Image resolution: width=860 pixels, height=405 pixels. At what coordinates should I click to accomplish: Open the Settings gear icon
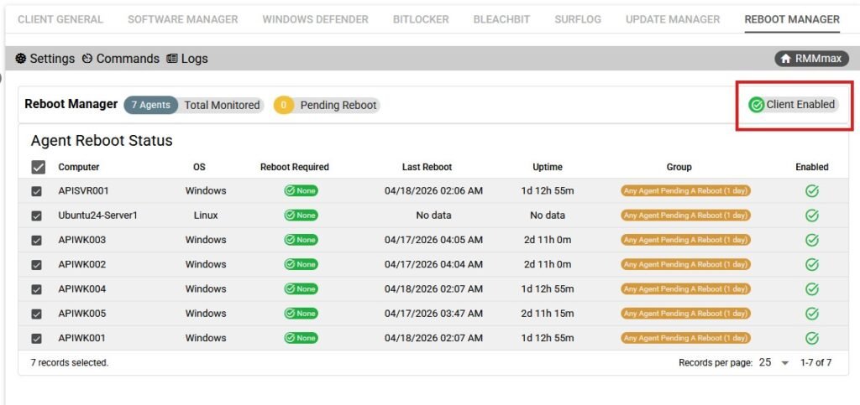(21, 59)
